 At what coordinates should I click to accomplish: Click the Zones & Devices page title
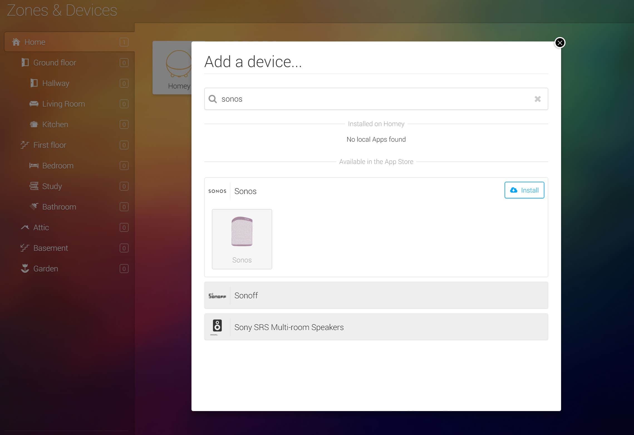(62, 11)
